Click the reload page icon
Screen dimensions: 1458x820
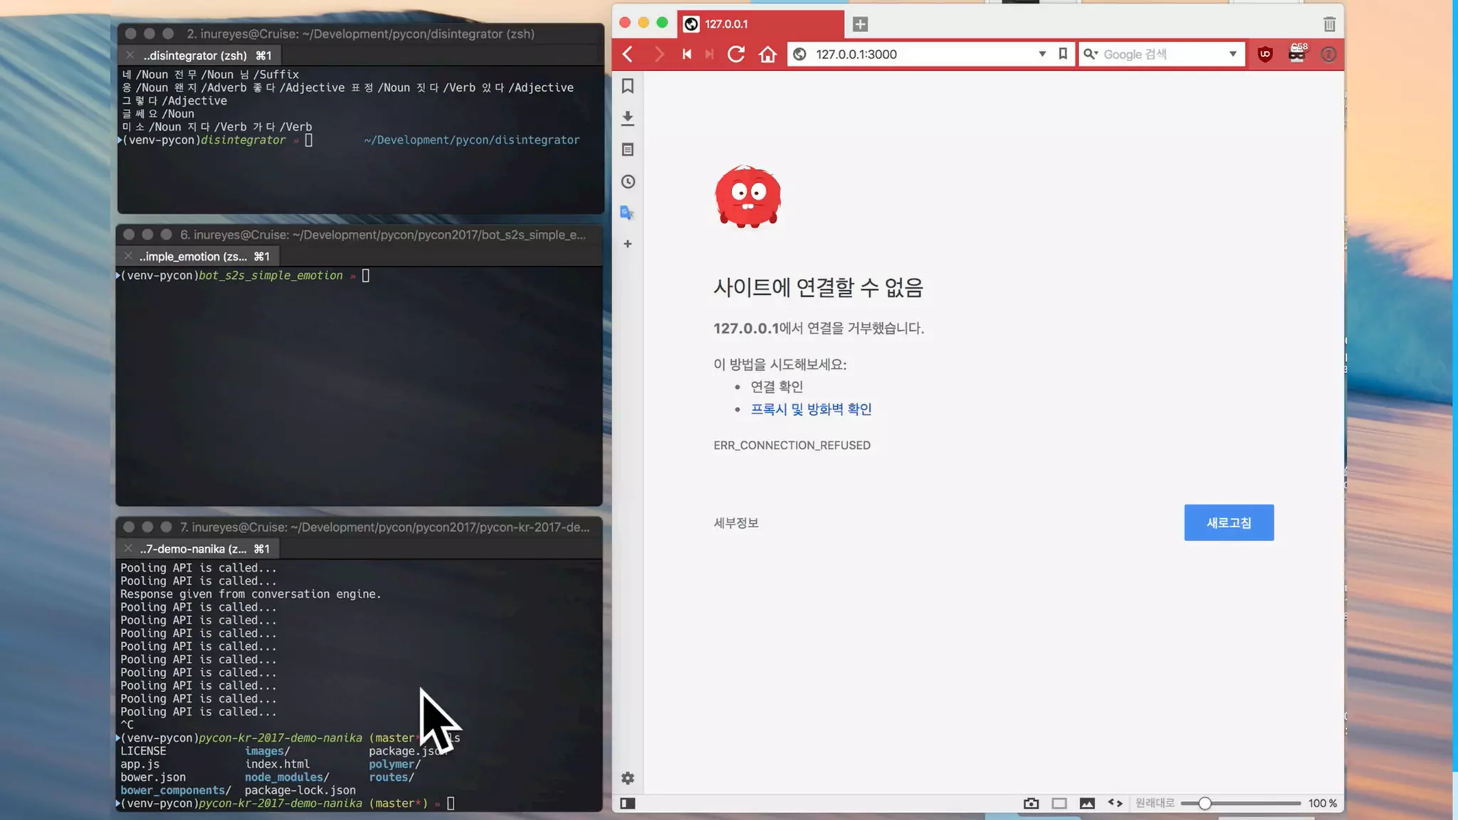tap(736, 54)
